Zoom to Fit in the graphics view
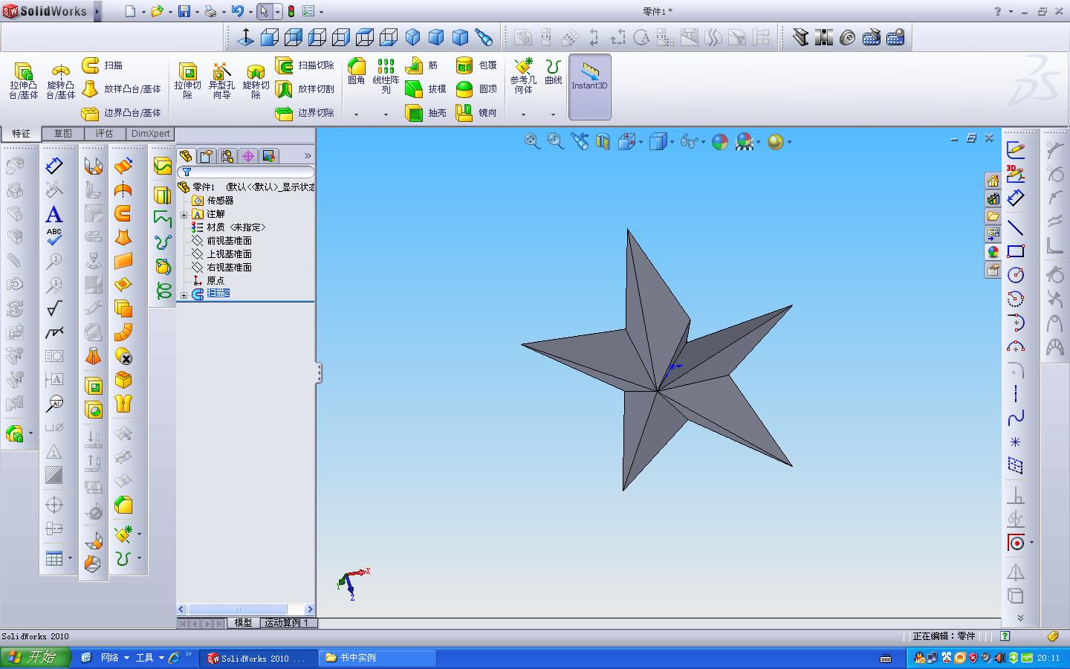1070x669 pixels. coord(532,141)
